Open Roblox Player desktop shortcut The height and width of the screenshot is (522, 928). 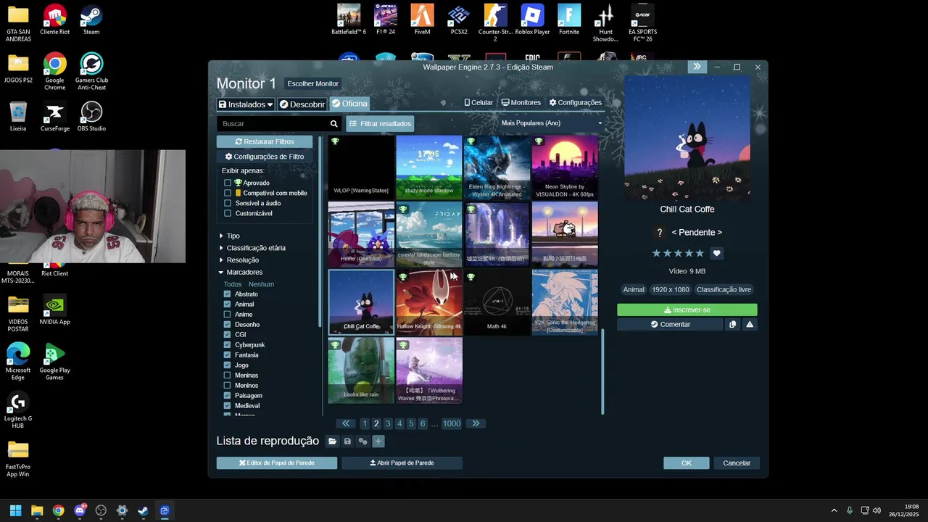(532, 20)
